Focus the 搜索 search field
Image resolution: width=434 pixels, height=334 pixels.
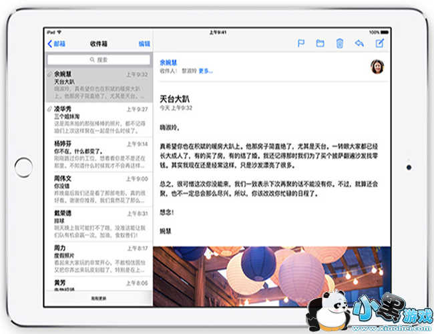pos(99,59)
